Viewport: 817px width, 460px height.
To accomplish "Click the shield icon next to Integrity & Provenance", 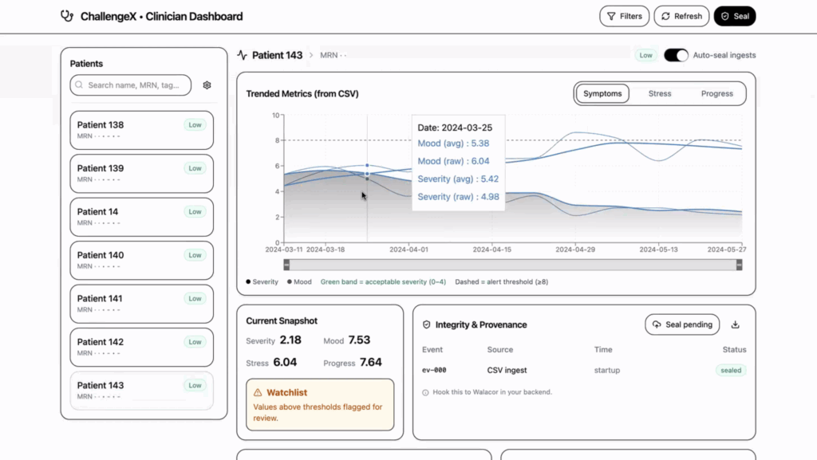I will (427, 325).
